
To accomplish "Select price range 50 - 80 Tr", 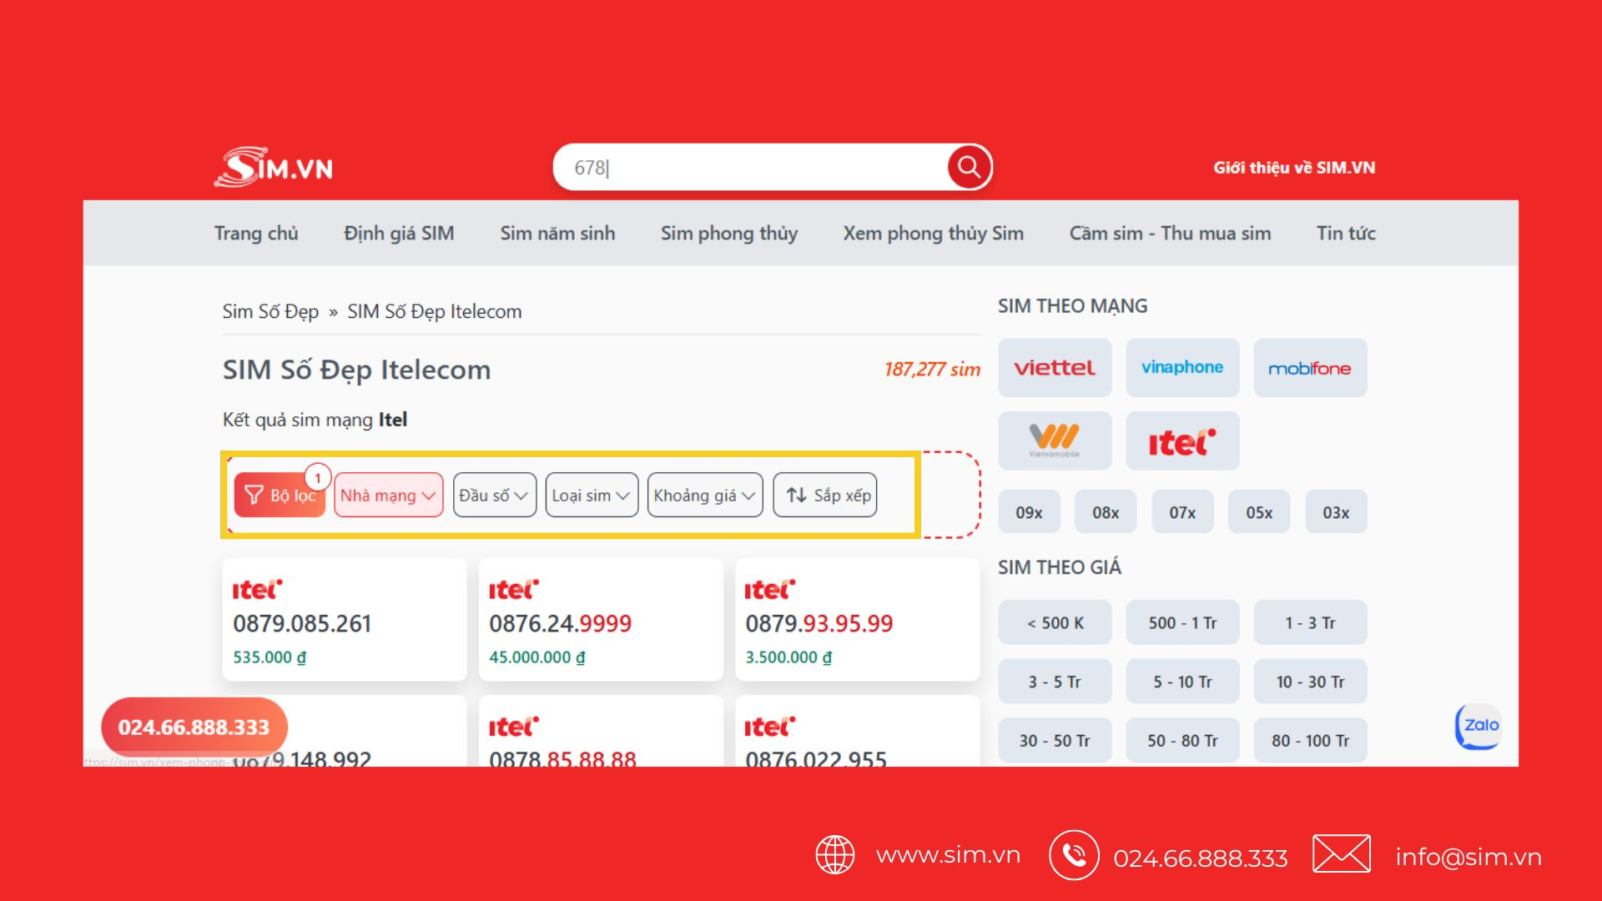I will pos(1182,741).
